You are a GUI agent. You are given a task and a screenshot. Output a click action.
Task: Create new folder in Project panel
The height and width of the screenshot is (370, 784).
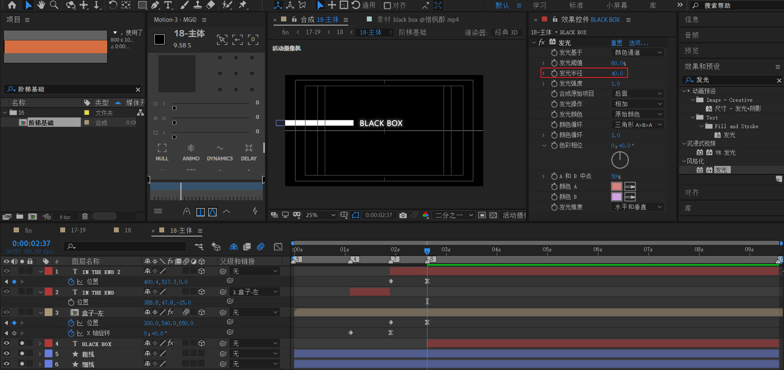20,216
